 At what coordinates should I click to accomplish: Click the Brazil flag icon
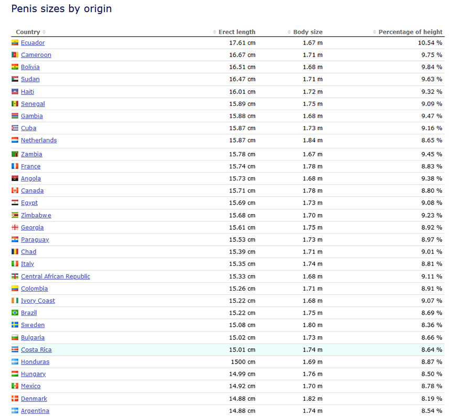pyautogui.click(x=15, y=313)
